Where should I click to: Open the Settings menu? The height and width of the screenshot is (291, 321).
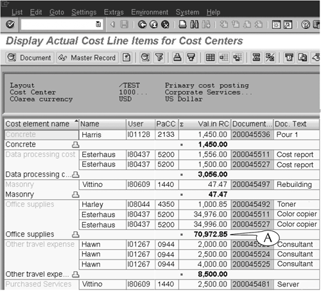[x=84, y=12]
